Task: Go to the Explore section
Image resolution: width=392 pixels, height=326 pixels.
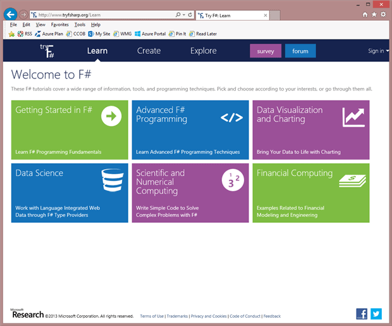Action: 203,51
